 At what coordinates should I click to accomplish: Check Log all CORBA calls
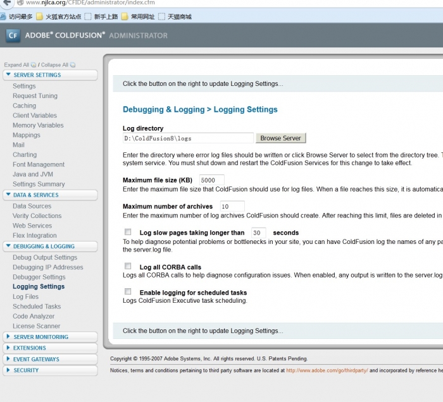point(128,266)
